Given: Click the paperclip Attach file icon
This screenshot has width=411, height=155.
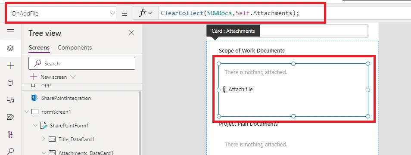Looking at the screenshot, I should [224, 90].
